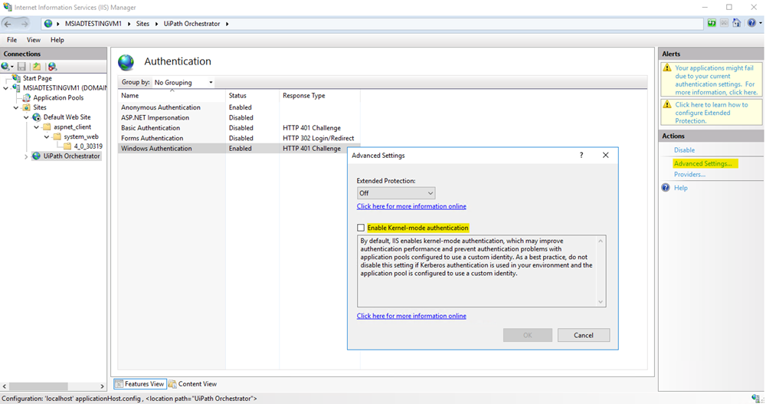Screen dimensions: 766x404
Task: Click the alert about configuring Extended Protection
Action: (712, 113)
